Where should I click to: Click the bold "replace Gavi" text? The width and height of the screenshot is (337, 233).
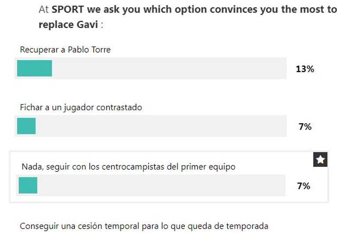point(68,25)
